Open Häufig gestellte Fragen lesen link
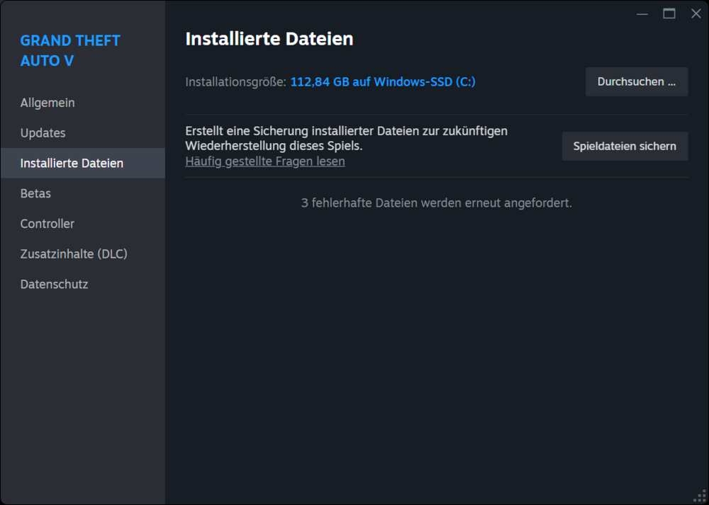Viewport: 709px width, 505px height. 265,161
